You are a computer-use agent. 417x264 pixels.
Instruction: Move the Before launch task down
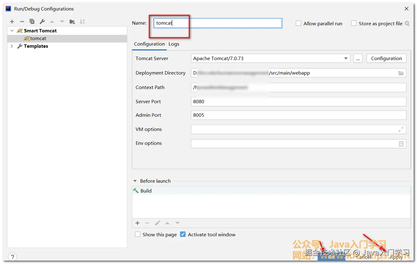click(177, 223)
